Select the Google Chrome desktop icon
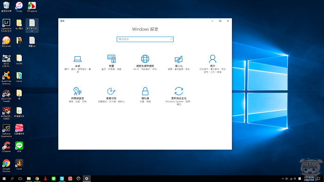 click(6, 166)
